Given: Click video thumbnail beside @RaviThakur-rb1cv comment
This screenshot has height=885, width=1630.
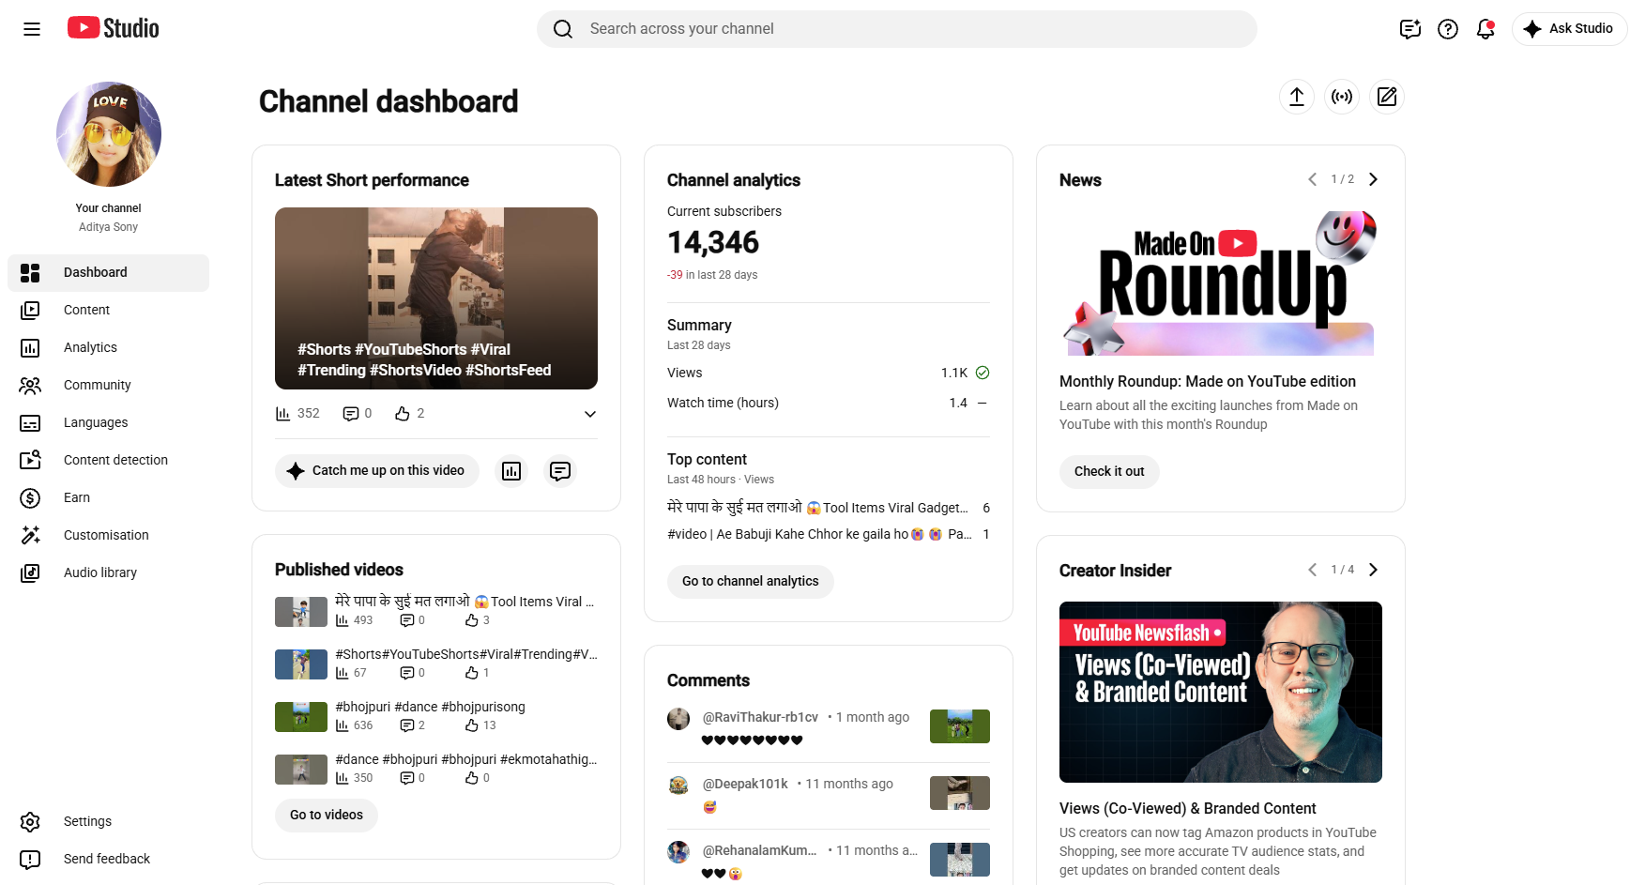Looking at the screenshot, I should click(x=960, y=726).
